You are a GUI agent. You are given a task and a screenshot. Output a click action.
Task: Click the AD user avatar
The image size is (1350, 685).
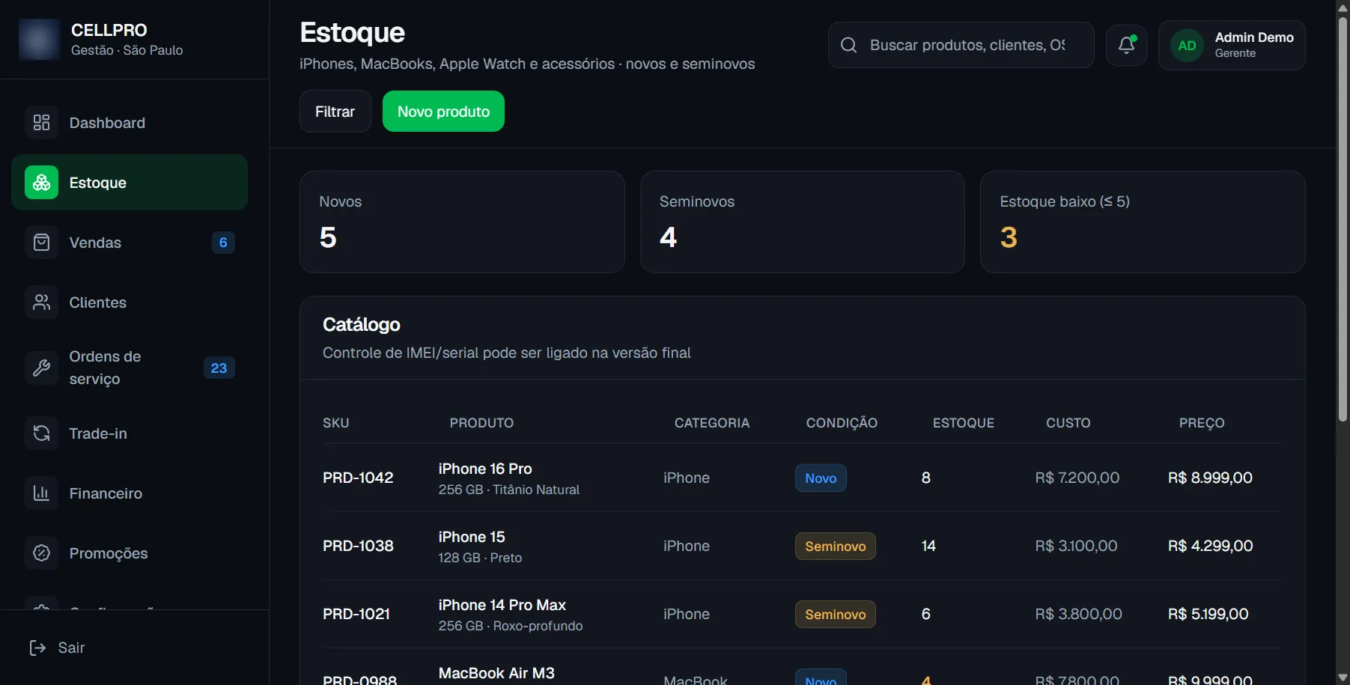pos(1187,46)
